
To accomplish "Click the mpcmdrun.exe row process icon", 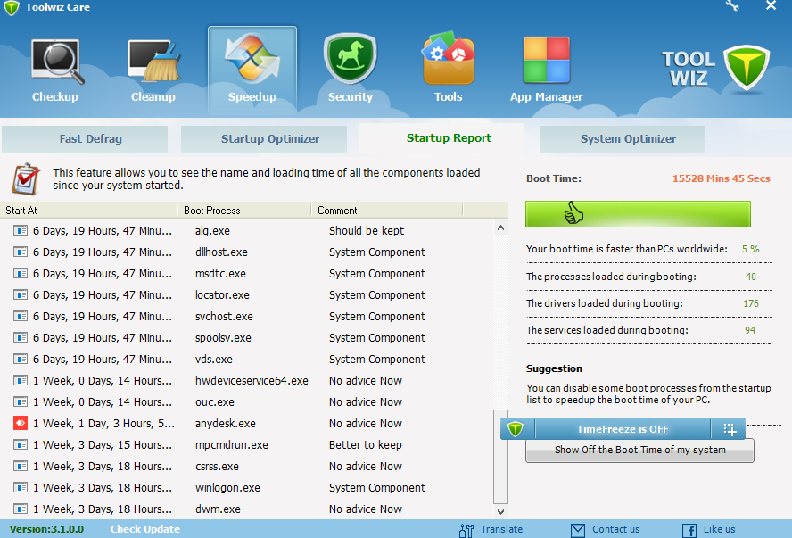I will pyautogui.click(x=21, y=444).
